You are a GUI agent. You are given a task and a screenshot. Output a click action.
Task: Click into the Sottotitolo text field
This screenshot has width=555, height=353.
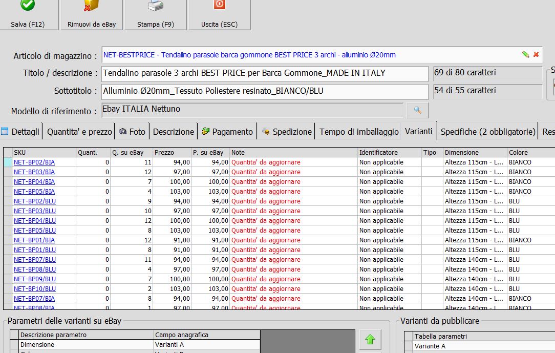[x=265, y=92]
